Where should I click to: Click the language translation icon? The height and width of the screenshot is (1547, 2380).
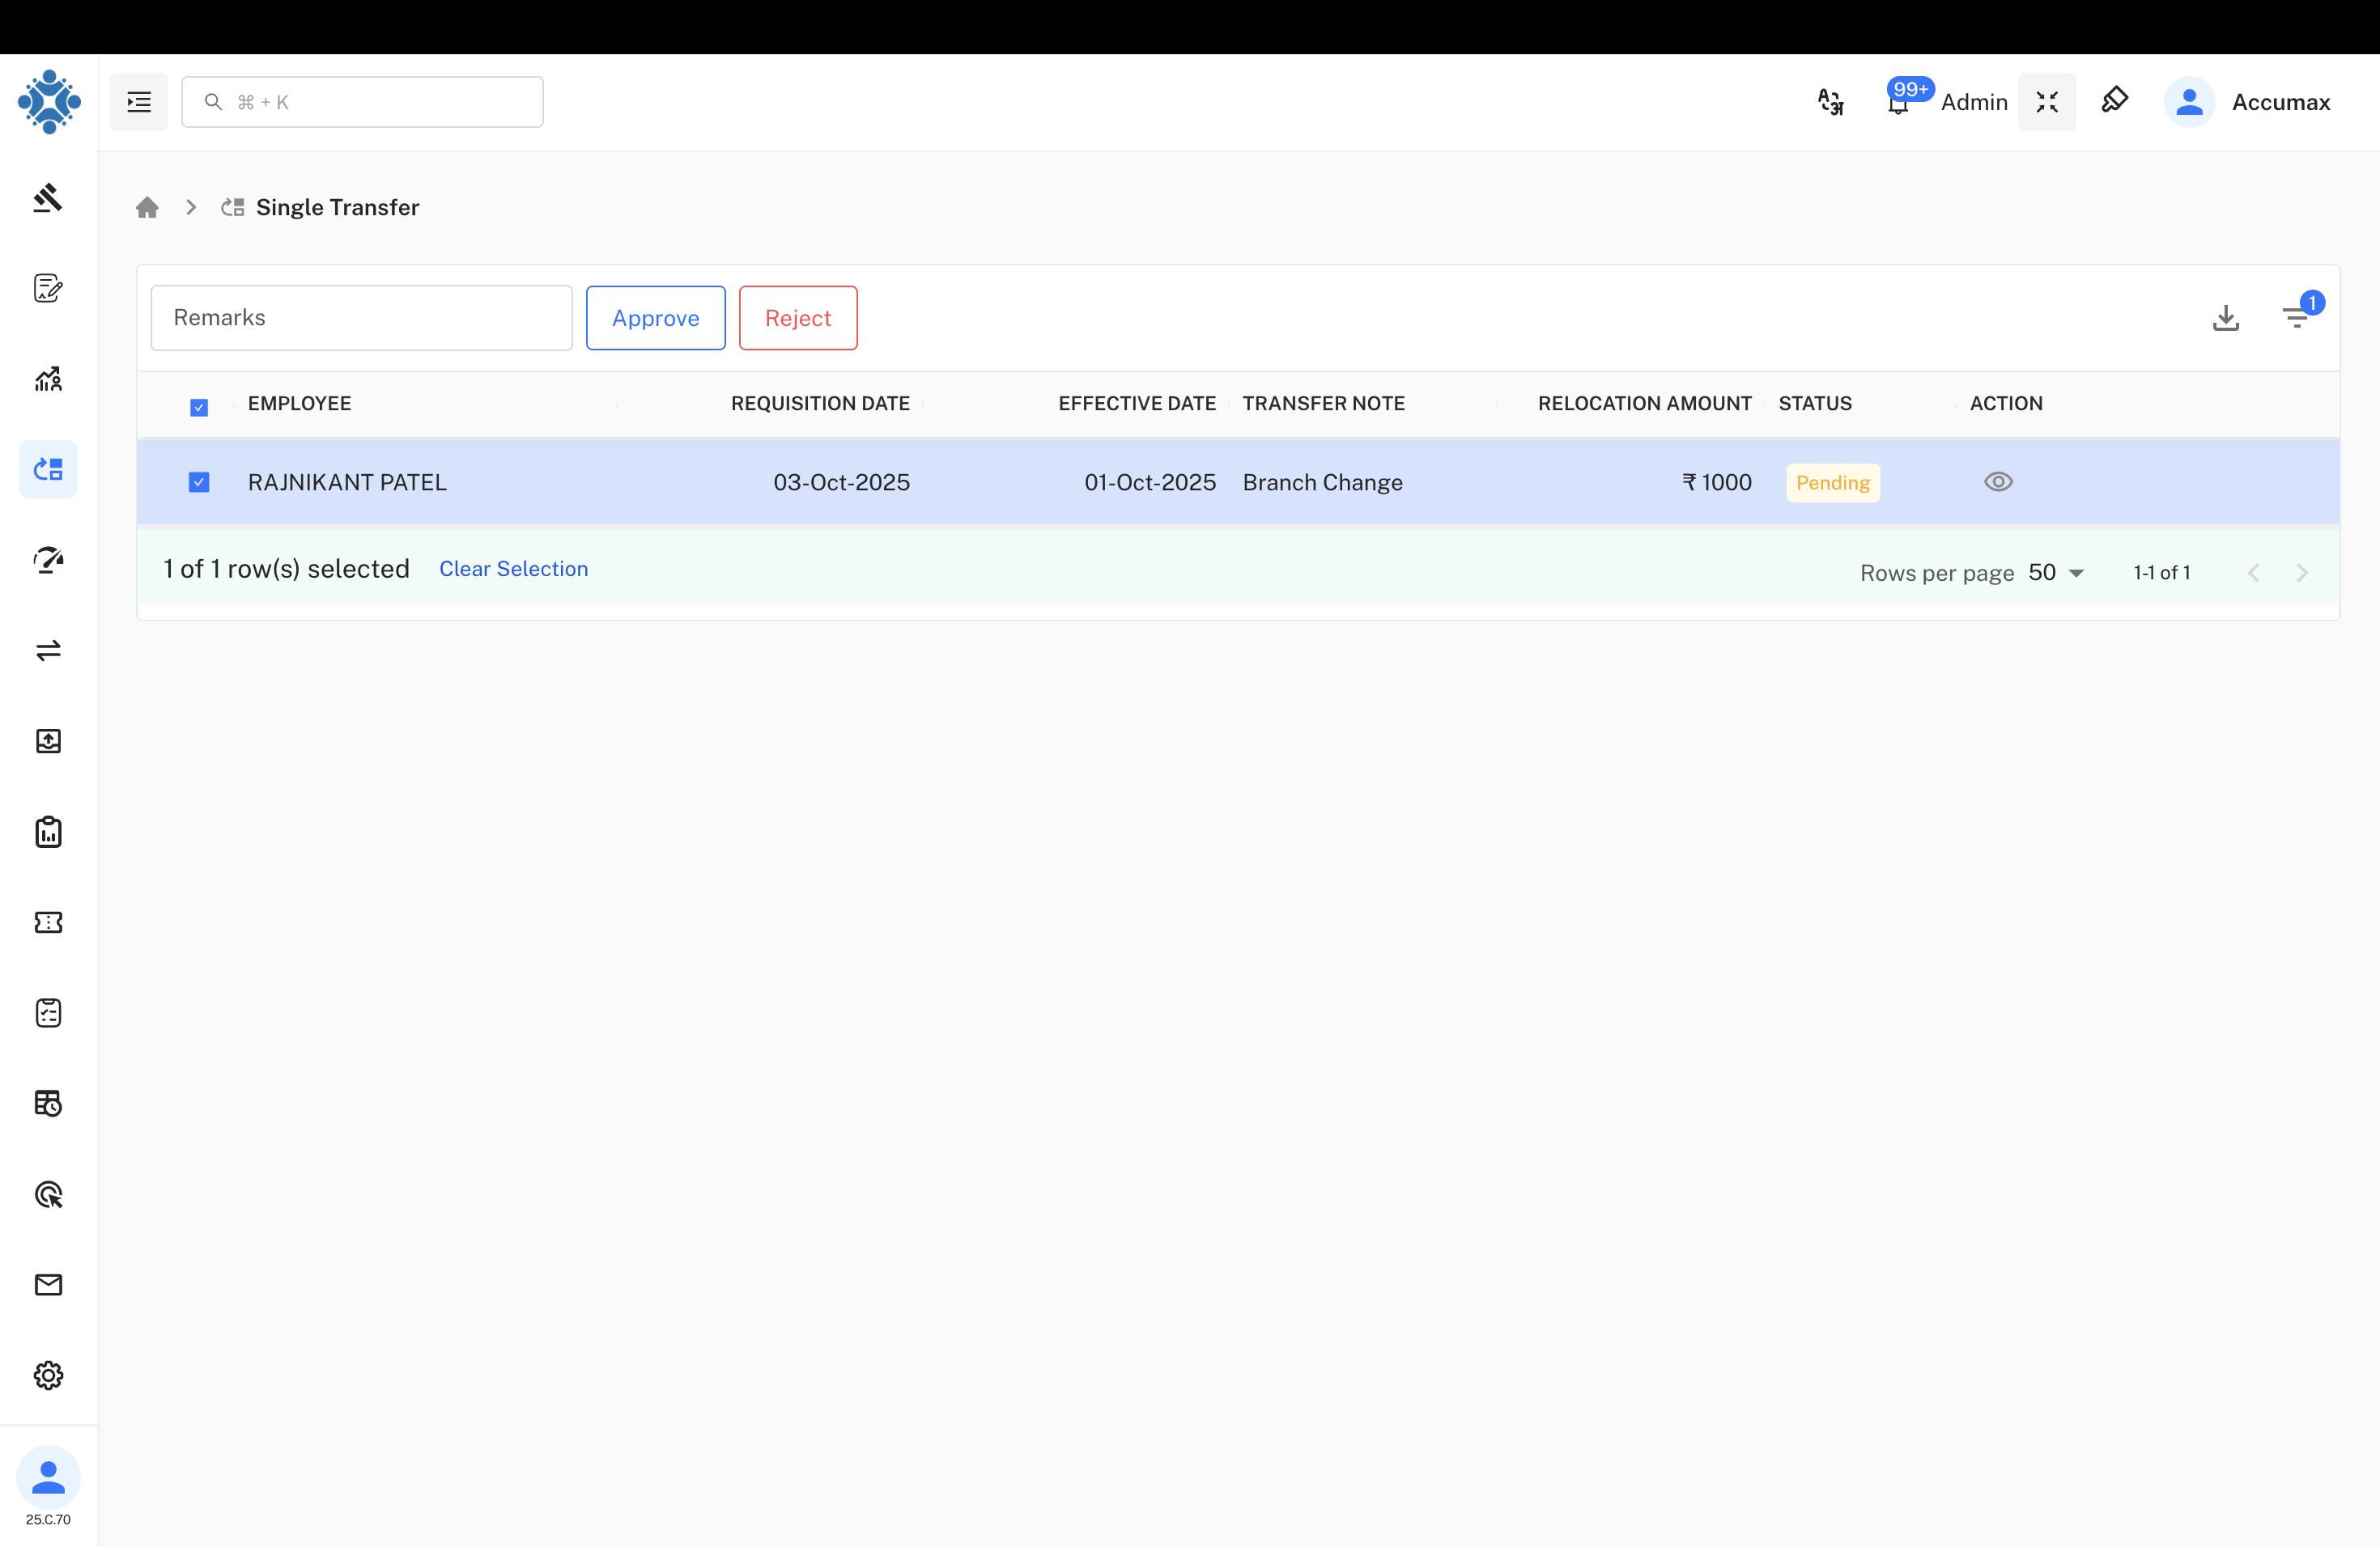click(x=1830, y=101)
